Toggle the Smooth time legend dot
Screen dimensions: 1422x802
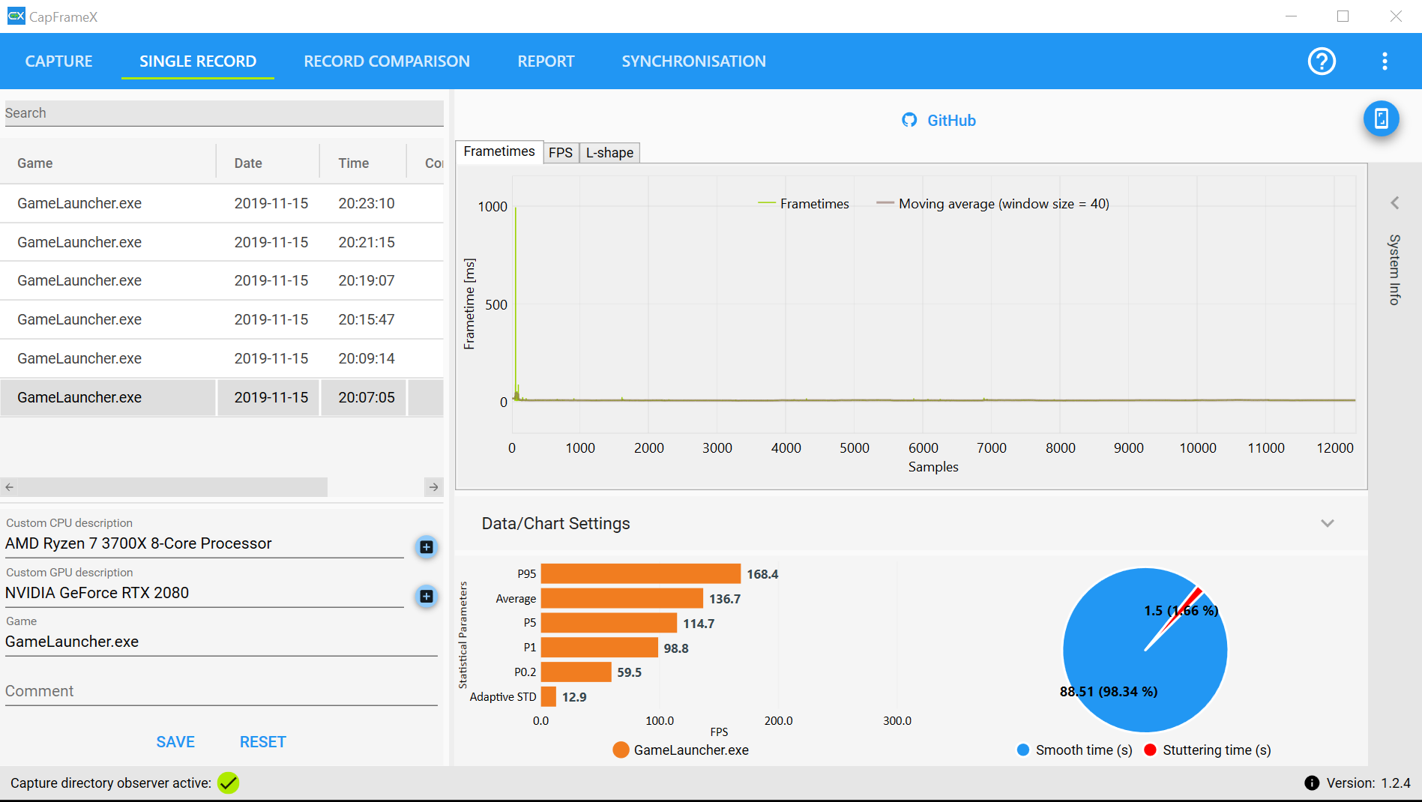pos(1023,750)
